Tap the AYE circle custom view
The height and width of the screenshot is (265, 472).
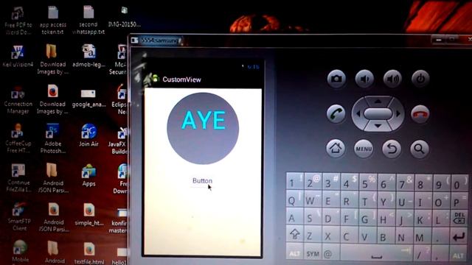point(203,128)
